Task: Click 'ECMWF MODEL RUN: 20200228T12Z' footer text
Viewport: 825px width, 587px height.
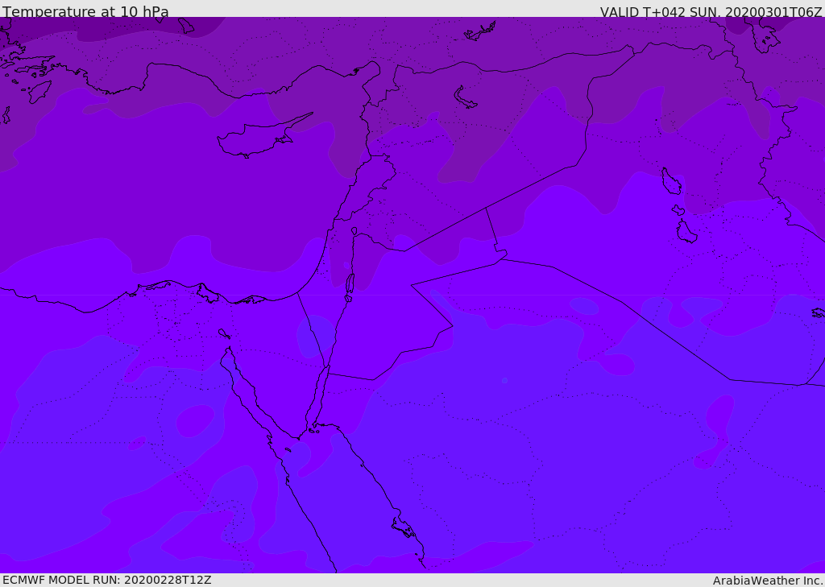Action: [107, 580]
